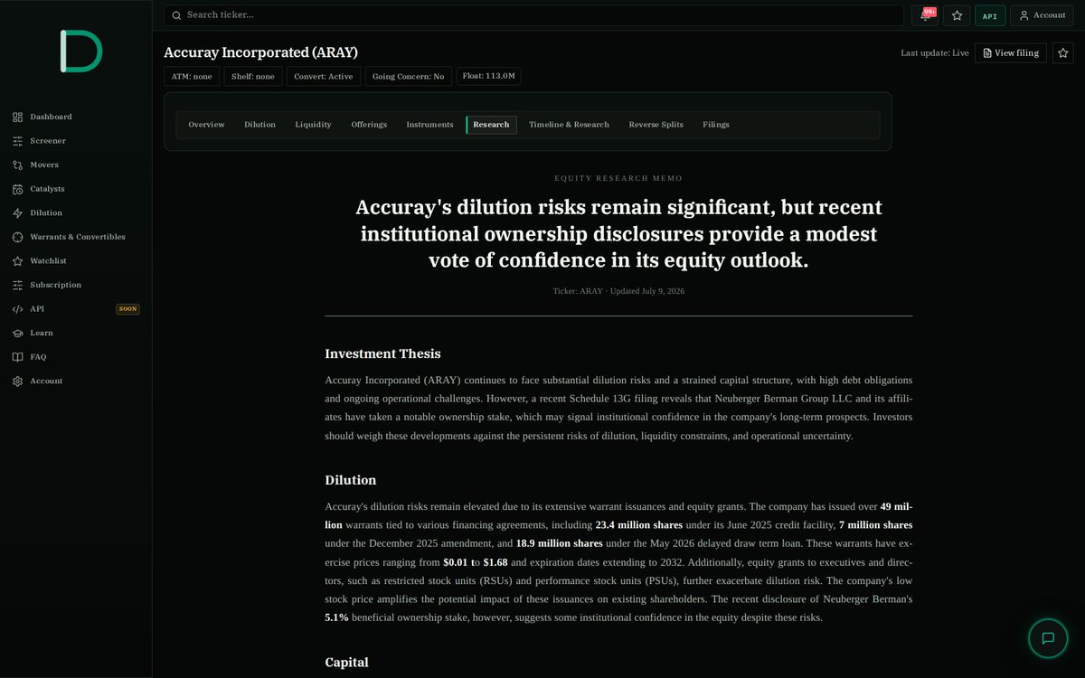Switch to the Dilution tab
Viewport: 1085px width, 678px height.
tap(259, 125)
